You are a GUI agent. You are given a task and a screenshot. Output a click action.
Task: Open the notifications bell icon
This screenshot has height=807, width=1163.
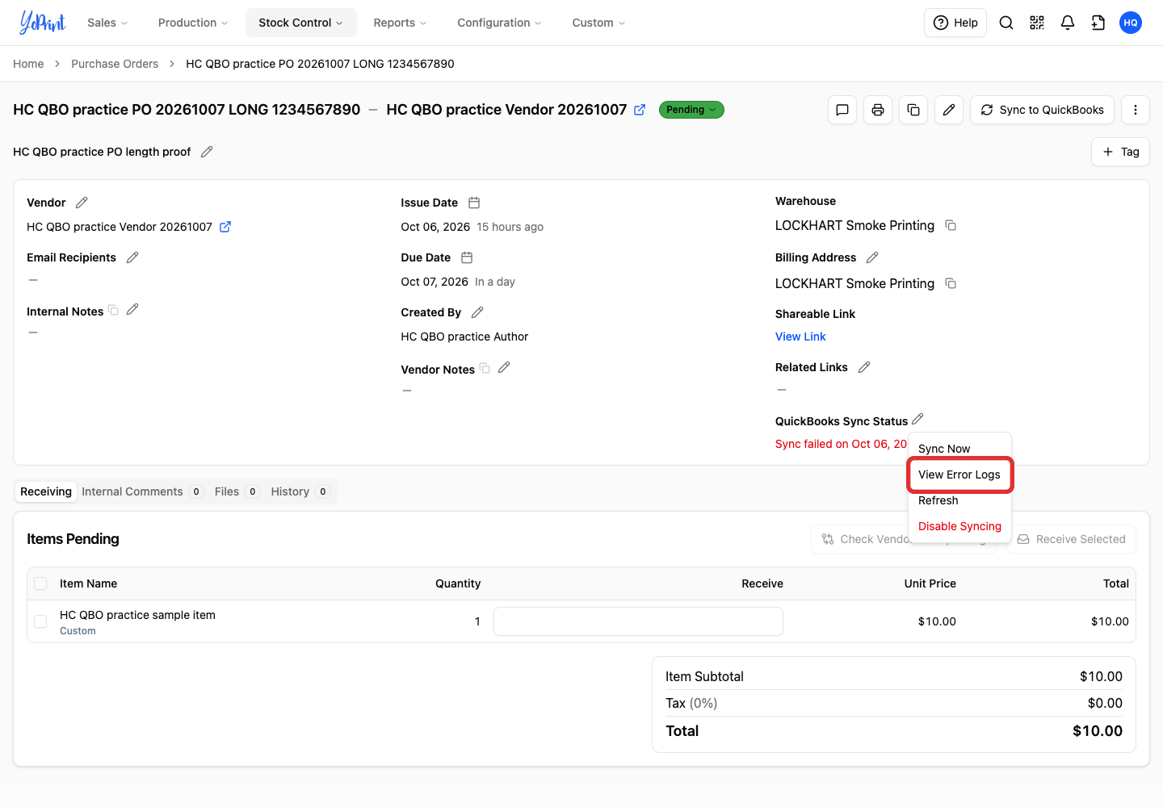1068,23
